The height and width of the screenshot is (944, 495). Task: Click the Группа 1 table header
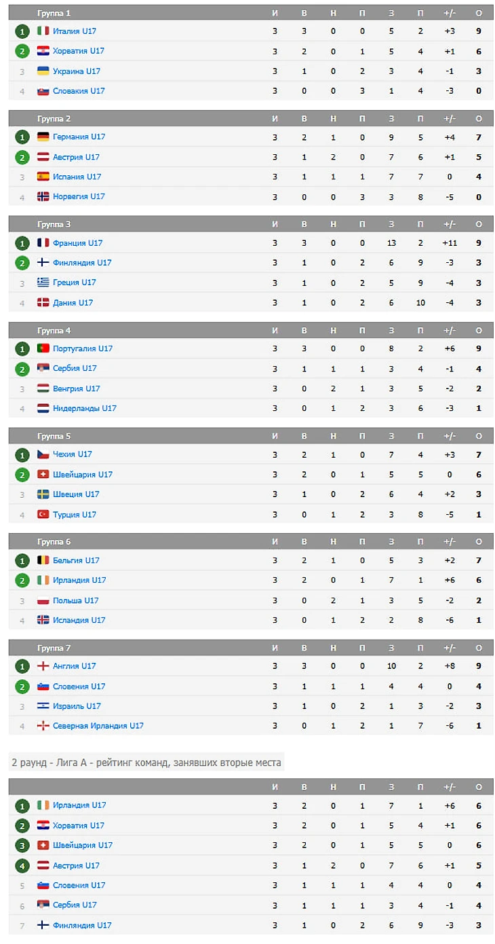(x=54, y=13)
